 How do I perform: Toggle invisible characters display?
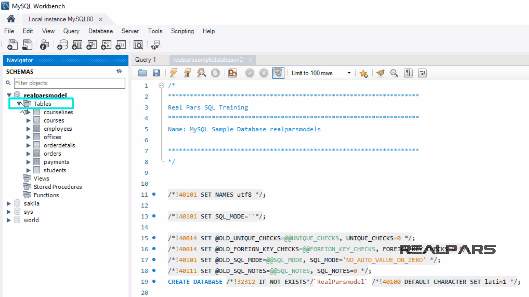408,73
